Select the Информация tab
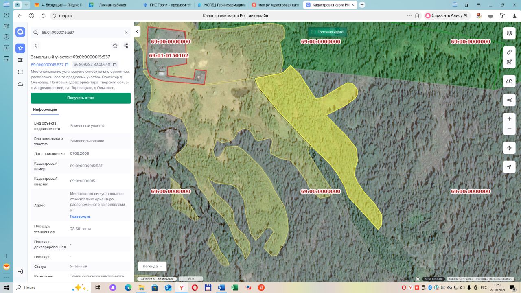The height and width of the screenshot is (293, 521). click(x=45, y=109)
